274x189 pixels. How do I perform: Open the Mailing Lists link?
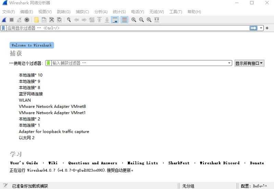[x=142, y=163]
